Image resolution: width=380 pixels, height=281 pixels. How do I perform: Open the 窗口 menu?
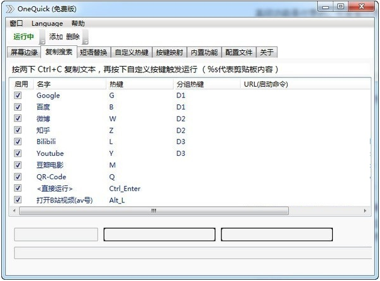click(16, 23)
